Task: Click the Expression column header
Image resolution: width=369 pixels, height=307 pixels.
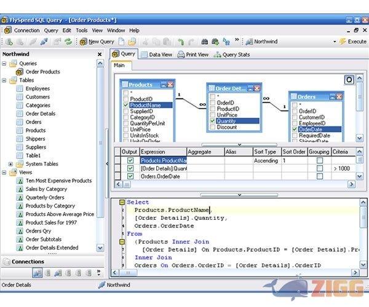Action: [164, 152]
